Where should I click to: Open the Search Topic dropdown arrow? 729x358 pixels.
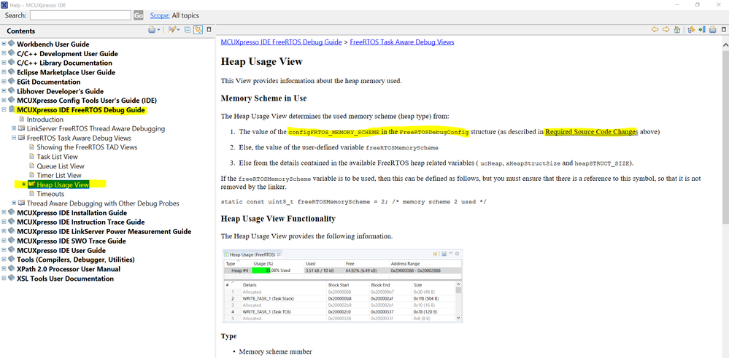tap(178, 30)
